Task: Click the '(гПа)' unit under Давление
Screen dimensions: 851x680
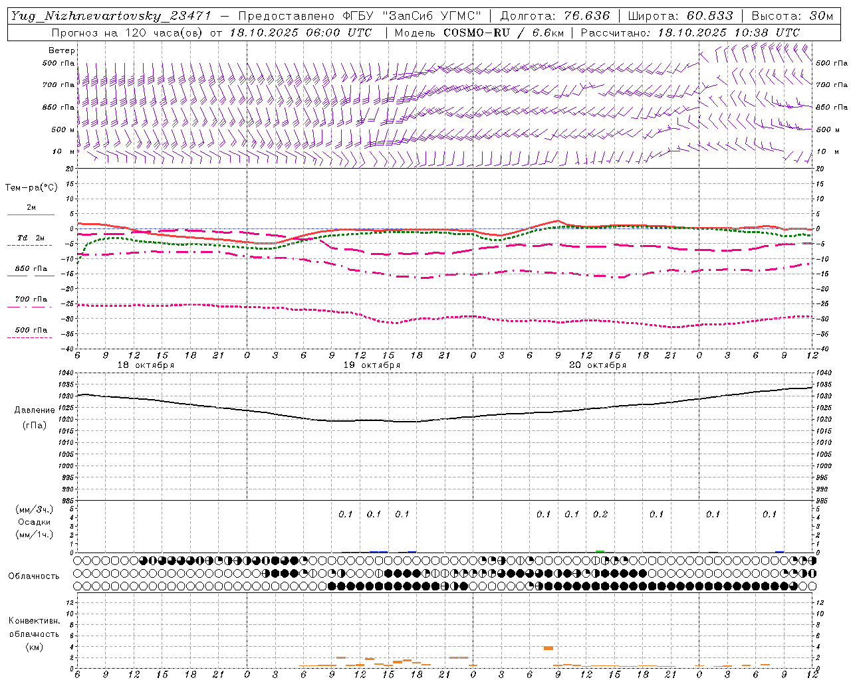Action: pyautogui.click(x=35, y=426)
